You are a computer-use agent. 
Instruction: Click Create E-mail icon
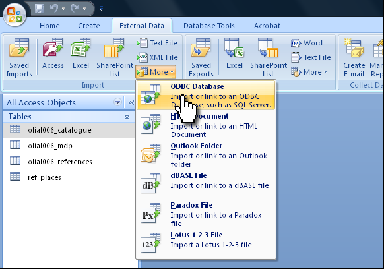(354, 57)
